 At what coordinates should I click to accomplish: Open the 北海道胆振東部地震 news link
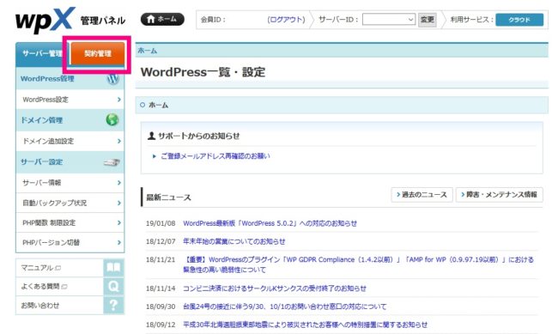pos(305,325)
